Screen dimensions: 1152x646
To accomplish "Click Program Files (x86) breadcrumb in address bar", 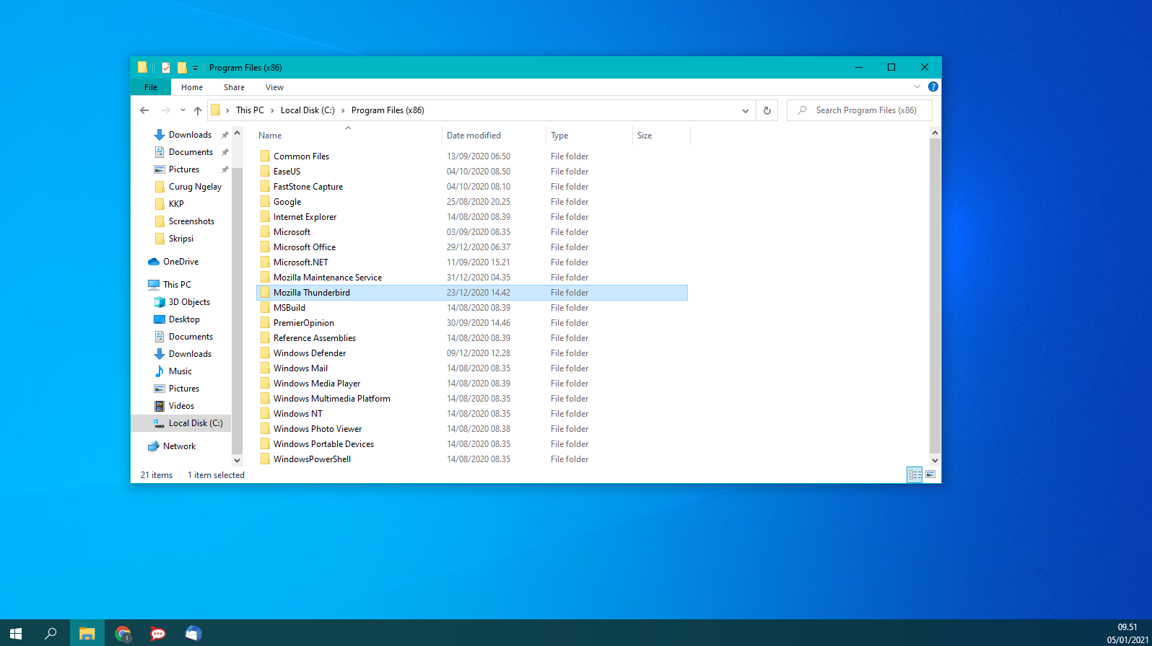I will [x=388, y=110].
